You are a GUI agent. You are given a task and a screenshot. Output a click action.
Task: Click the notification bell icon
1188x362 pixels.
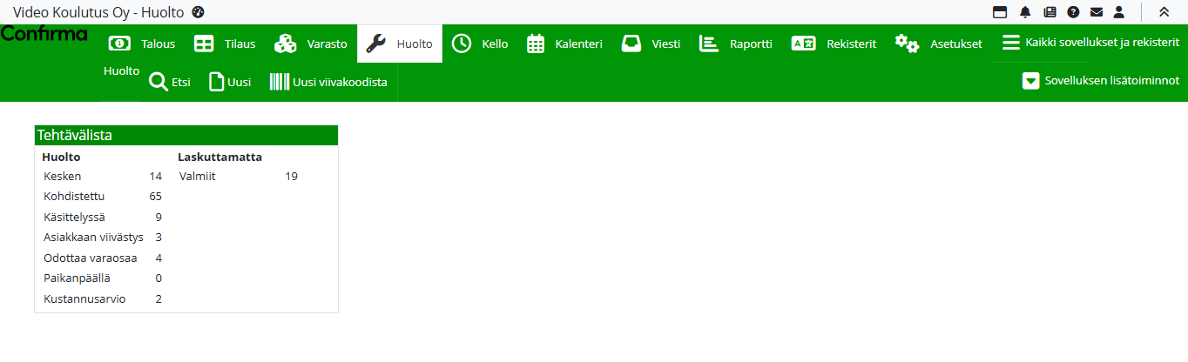(1025, 12)
